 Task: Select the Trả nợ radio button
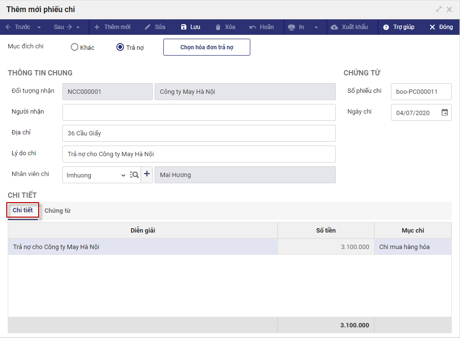pos(120,47)
